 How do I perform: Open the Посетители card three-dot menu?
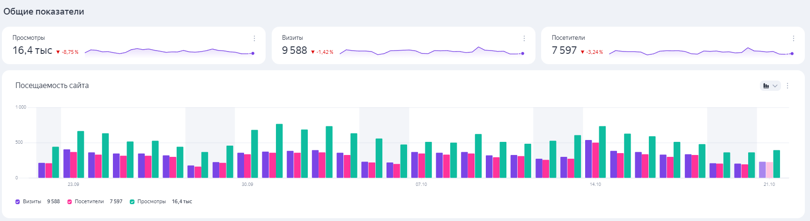pos(793,38)
